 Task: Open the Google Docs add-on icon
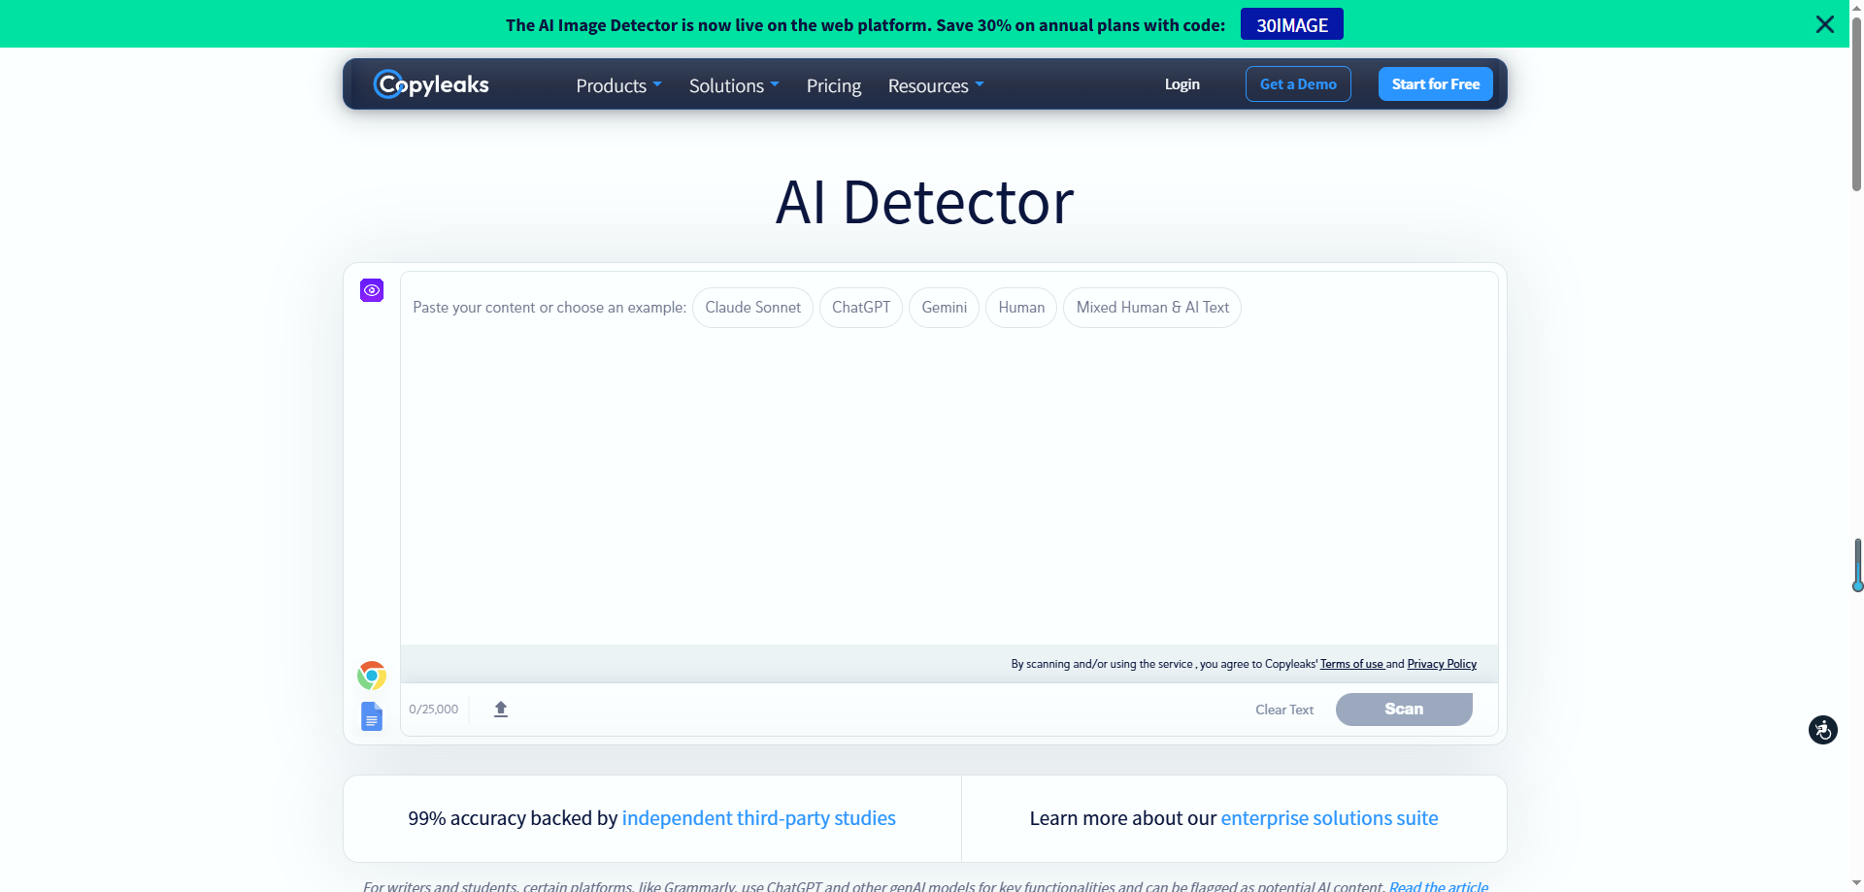click(372, 716)
